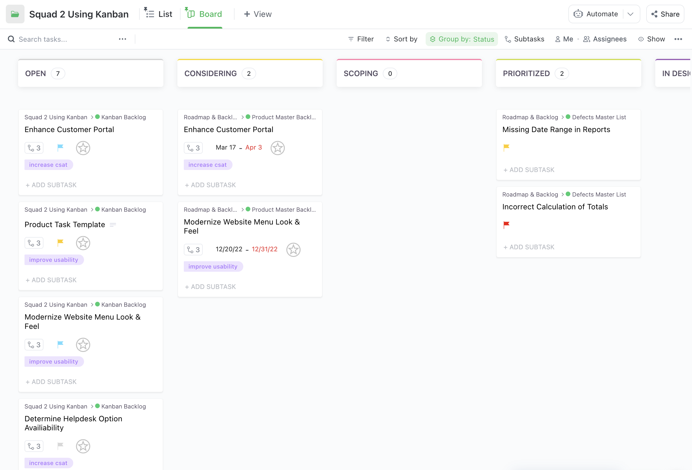Click the search magnifier icon

click(11, 39)
